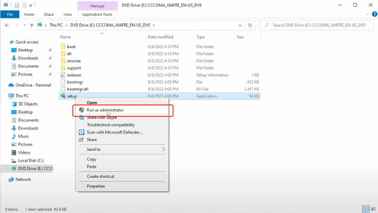The image size is (378, 213).
Task: Choose Open in the context menu
Action: pyautogui.click(x=92, y=103)
